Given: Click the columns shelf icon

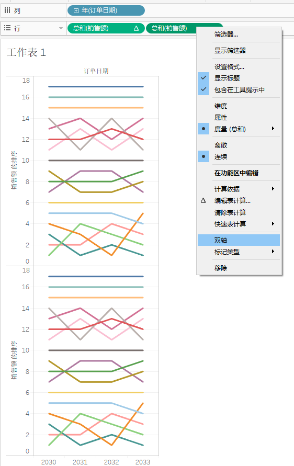Looking at the screenshot, I should (x=7, y=10).
